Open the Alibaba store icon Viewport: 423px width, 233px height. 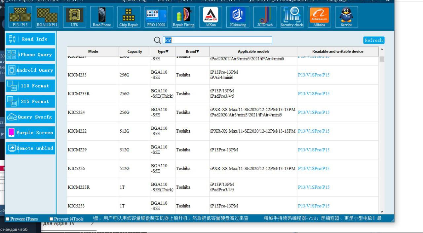pos(319,17)
